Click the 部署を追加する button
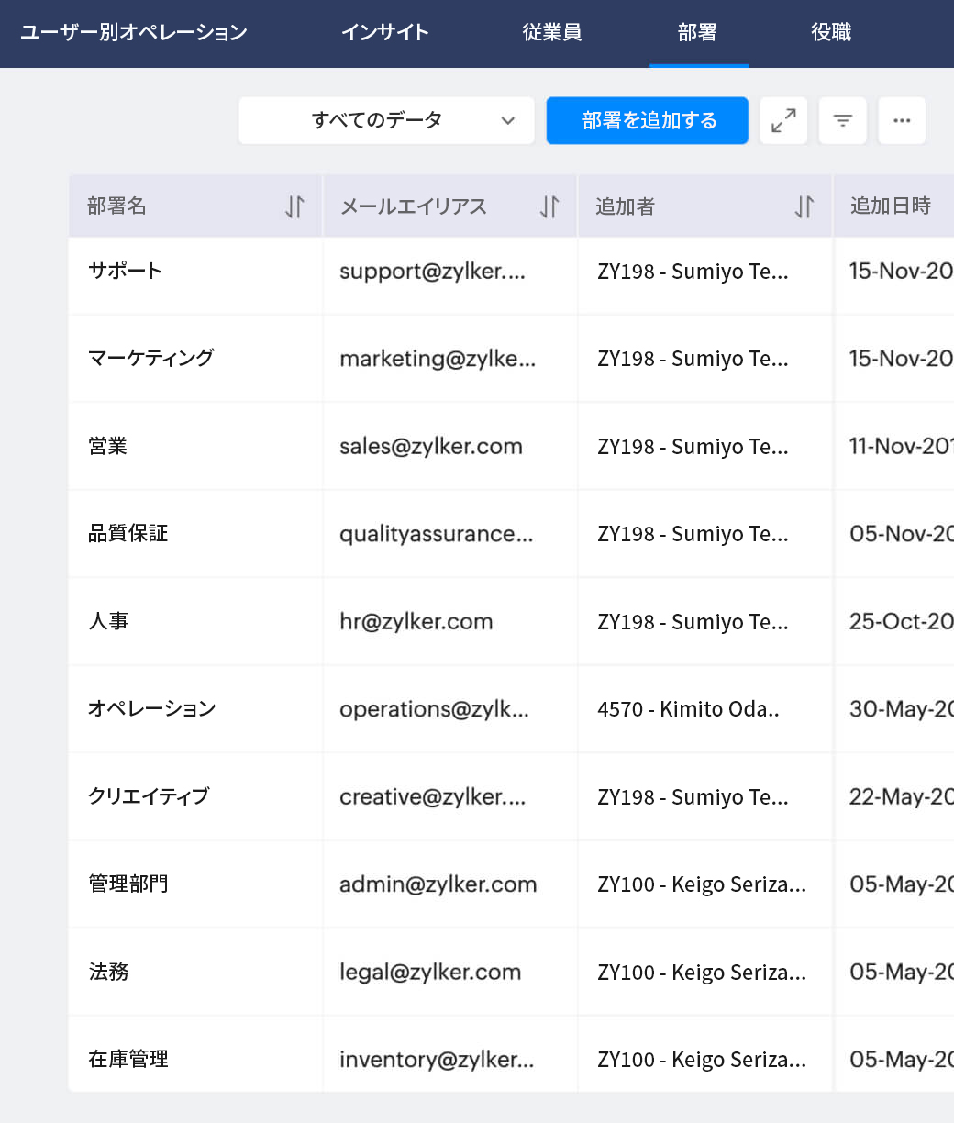Viewport: 954px width, 1123px height. point(647,120)
